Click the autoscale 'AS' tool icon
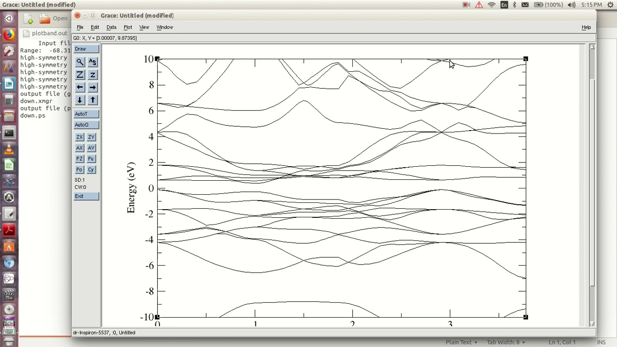 (93, 62)
